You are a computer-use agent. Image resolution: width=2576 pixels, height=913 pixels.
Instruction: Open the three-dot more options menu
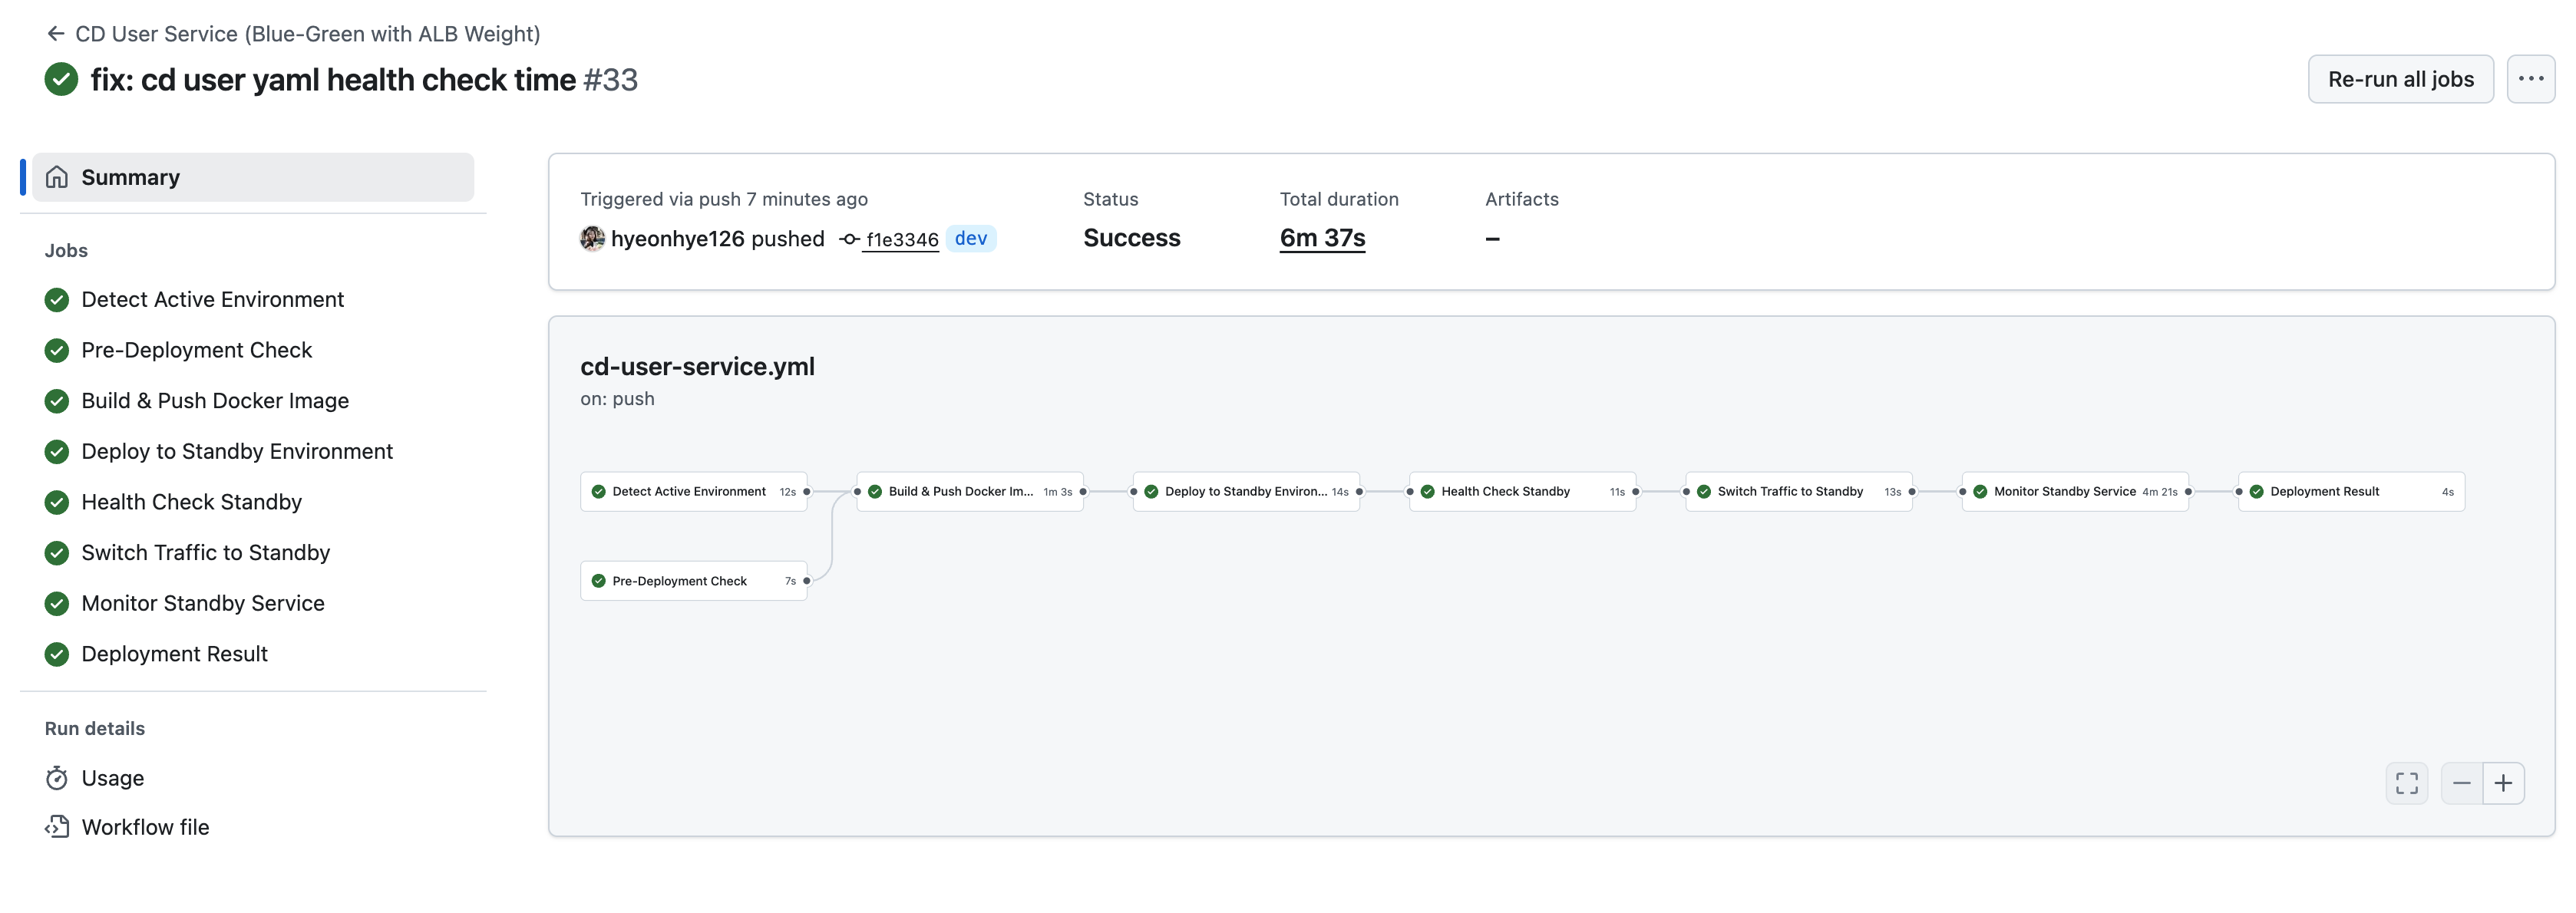pos(2529,79)
